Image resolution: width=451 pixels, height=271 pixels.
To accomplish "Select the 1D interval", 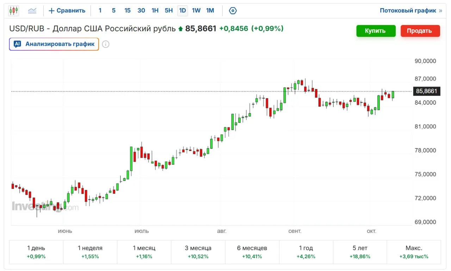I will tap(183, 11).
